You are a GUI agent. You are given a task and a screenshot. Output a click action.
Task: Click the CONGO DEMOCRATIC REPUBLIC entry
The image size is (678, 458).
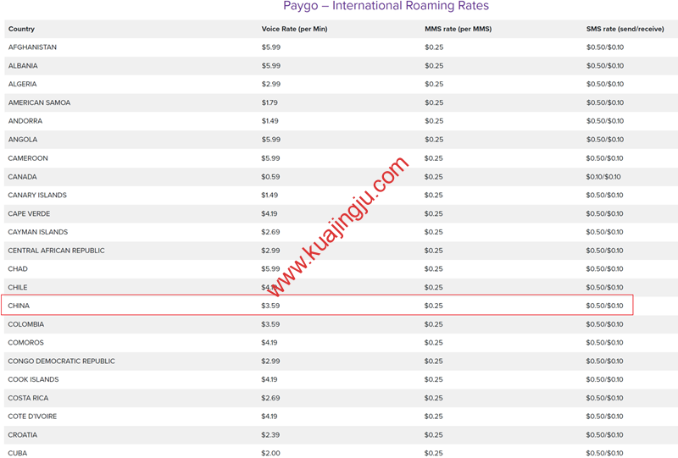tap(61, 361)
